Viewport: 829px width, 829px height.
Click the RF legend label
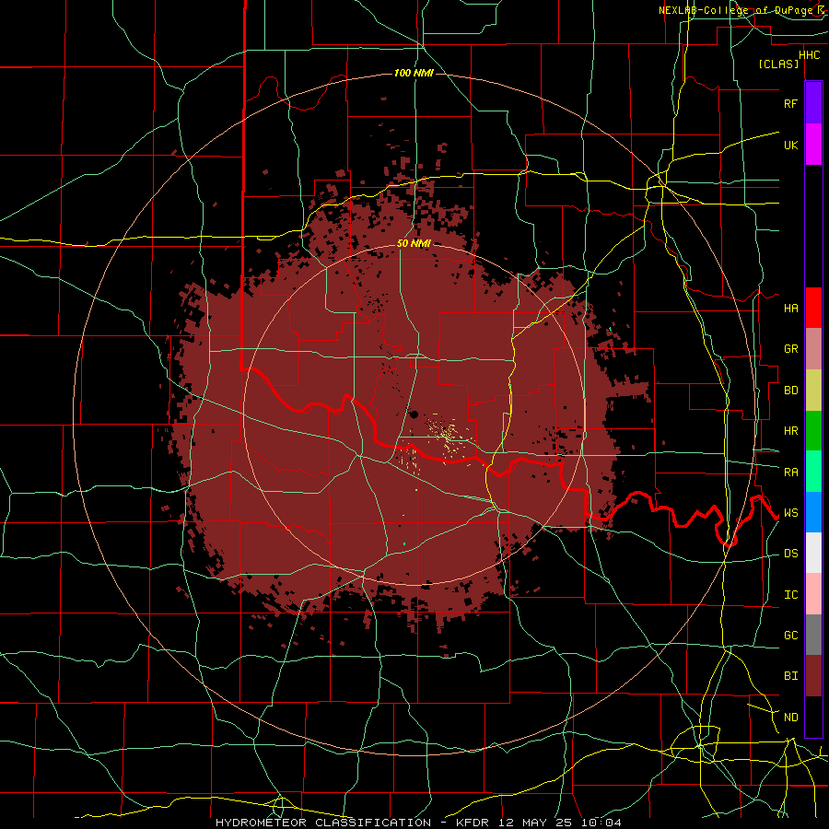790,103
